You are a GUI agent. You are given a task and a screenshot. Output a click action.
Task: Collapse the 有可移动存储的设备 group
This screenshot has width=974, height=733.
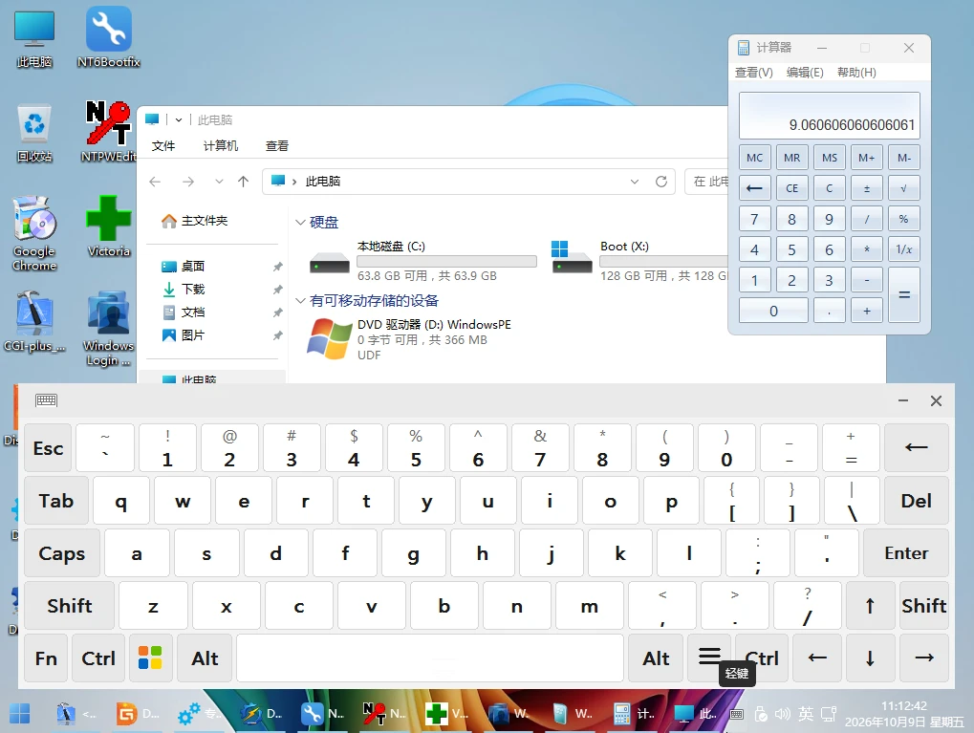300,301
